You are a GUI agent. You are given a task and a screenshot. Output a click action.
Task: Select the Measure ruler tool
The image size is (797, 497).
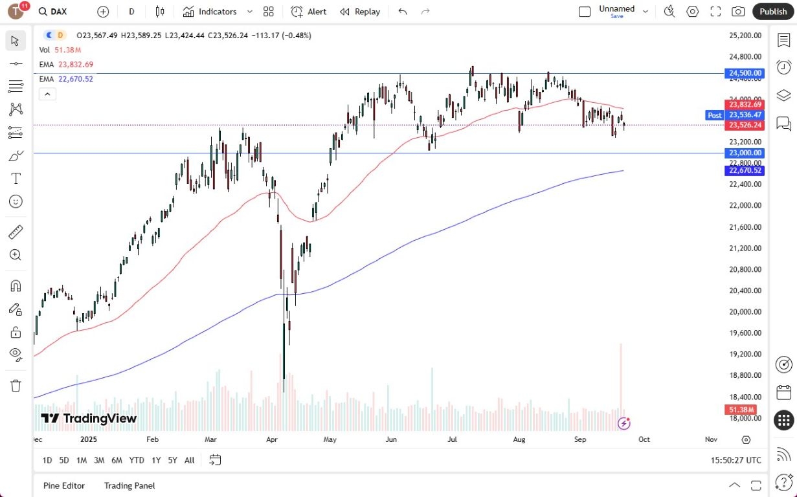tap(16, 231)
